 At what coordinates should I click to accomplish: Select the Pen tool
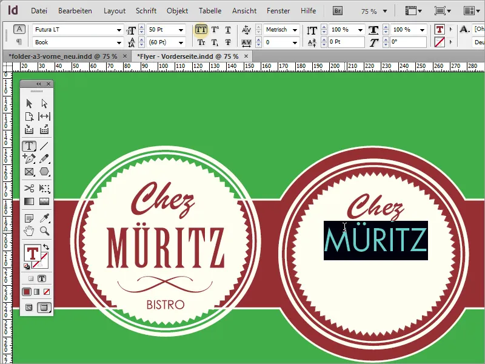click(29, 159)
